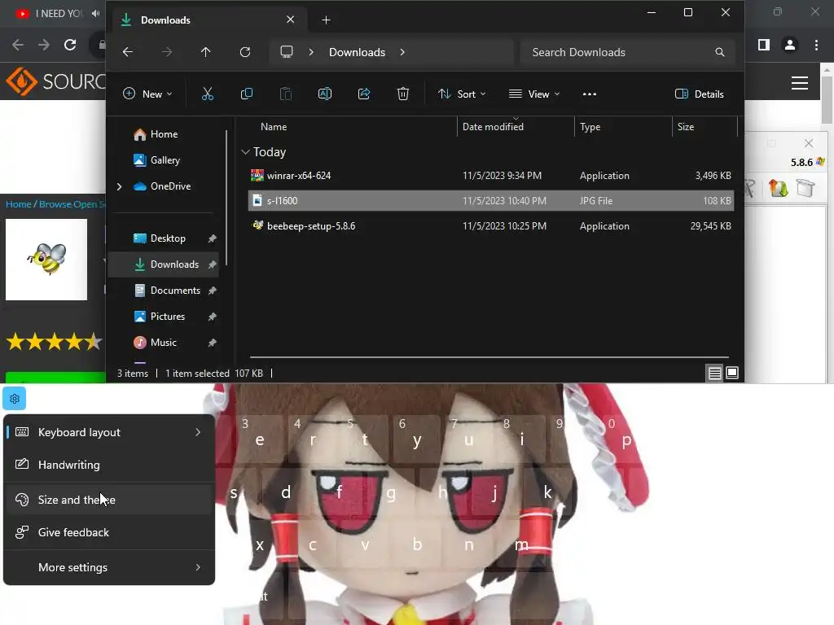This screenshot has height=625, width=834.
Task: Open the View dropdown
Action: (534, 94)
